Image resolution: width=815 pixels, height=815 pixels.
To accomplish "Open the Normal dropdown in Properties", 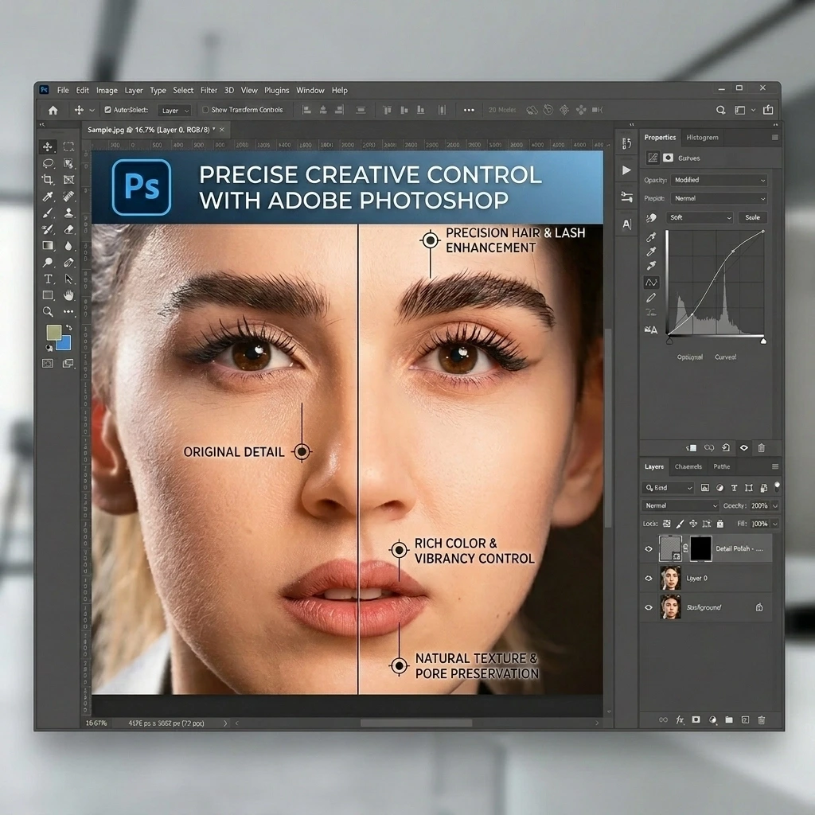I will click(719, 198).
